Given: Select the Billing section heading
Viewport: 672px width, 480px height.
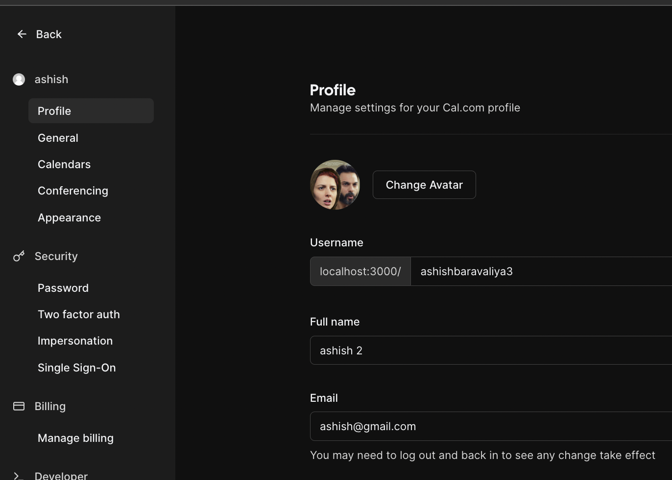Looking at the screenshot, I should point(50,406).
